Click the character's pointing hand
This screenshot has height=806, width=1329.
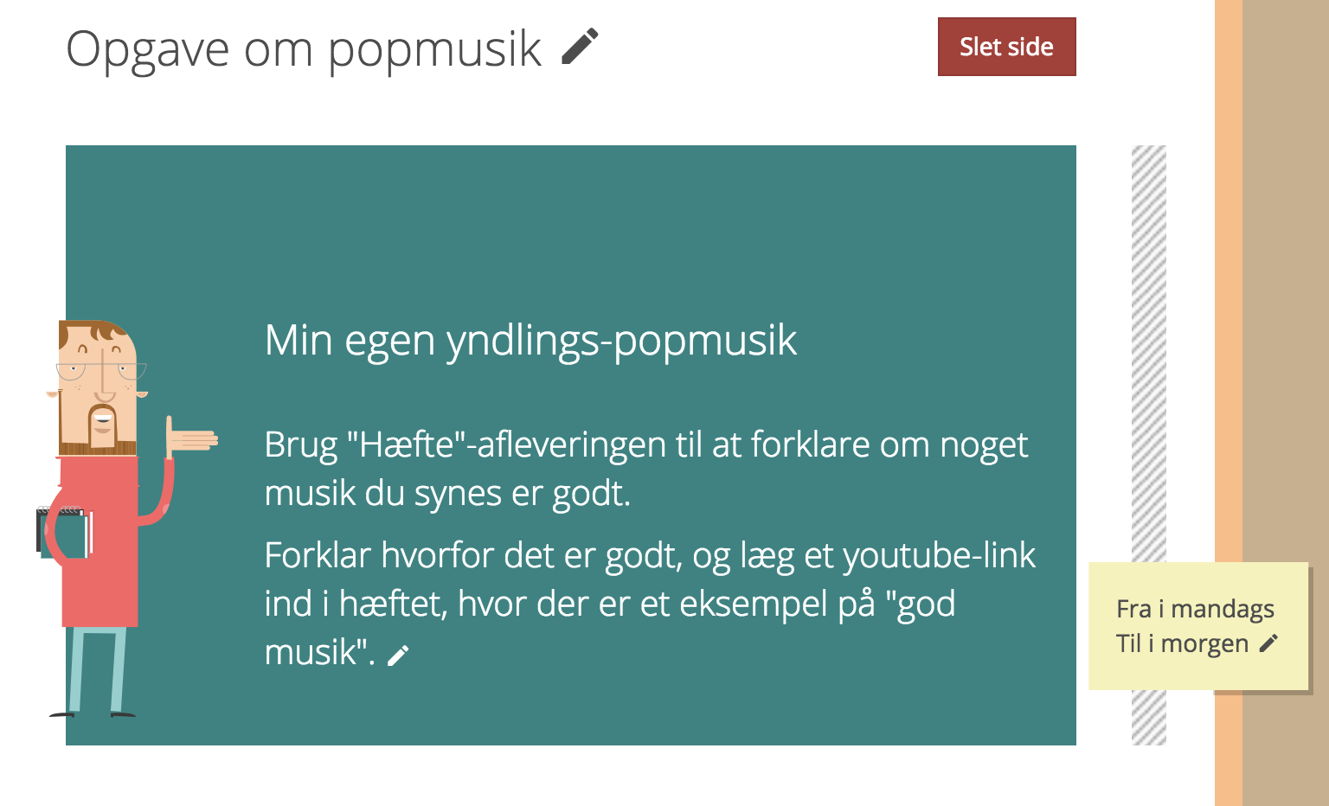coord(191,439)
